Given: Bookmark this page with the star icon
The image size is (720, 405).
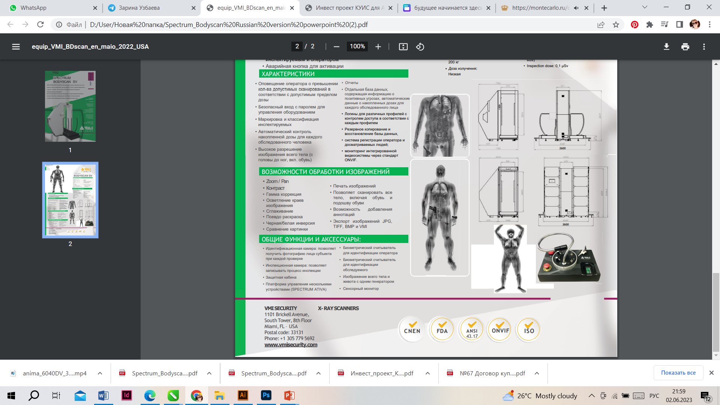Looking at the screenshot, I should [x=616, y=25].
